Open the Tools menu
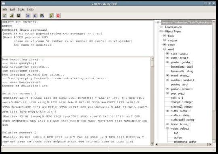 [21, 9]
